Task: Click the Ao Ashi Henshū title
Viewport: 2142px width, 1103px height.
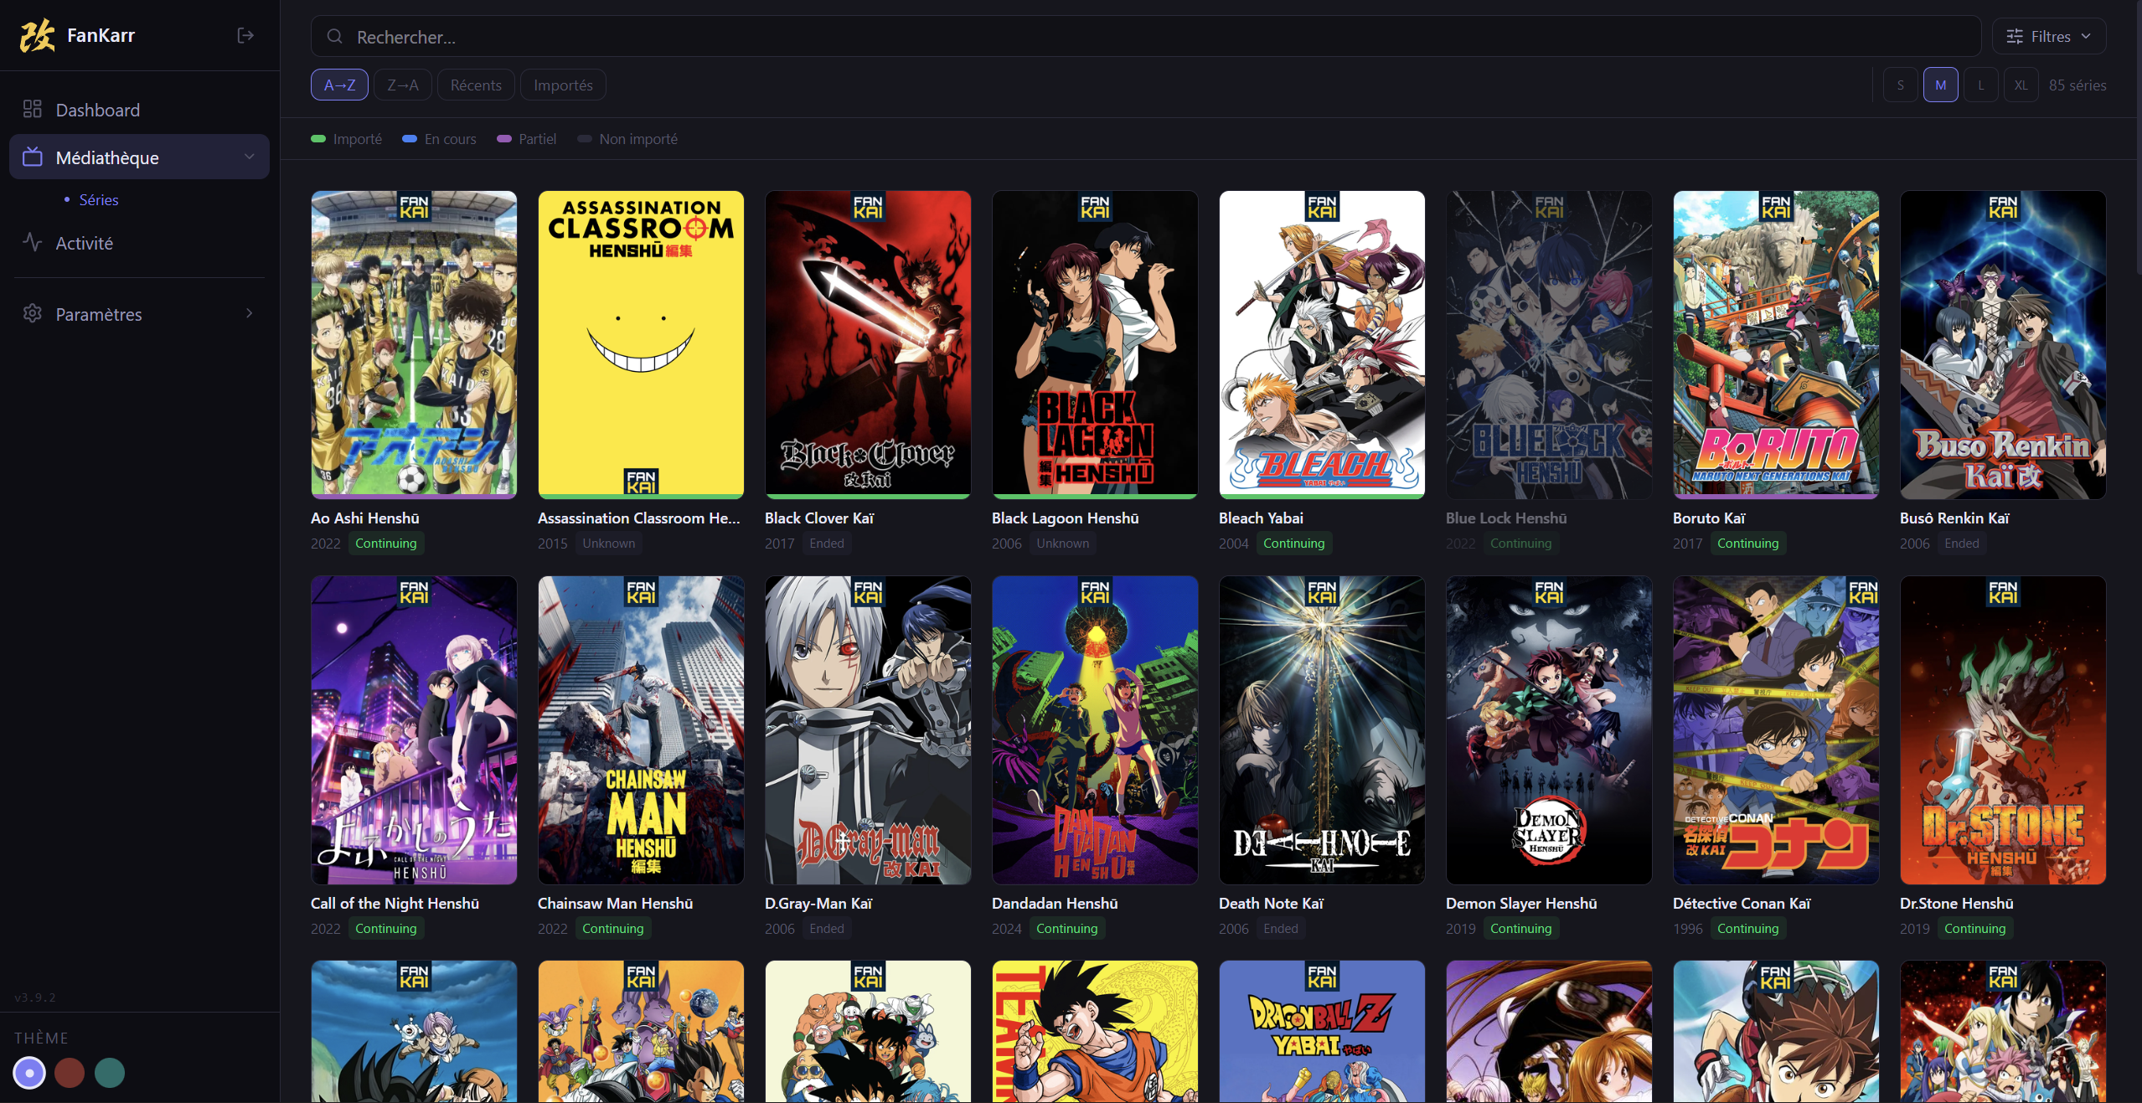Action: point(365,518)
